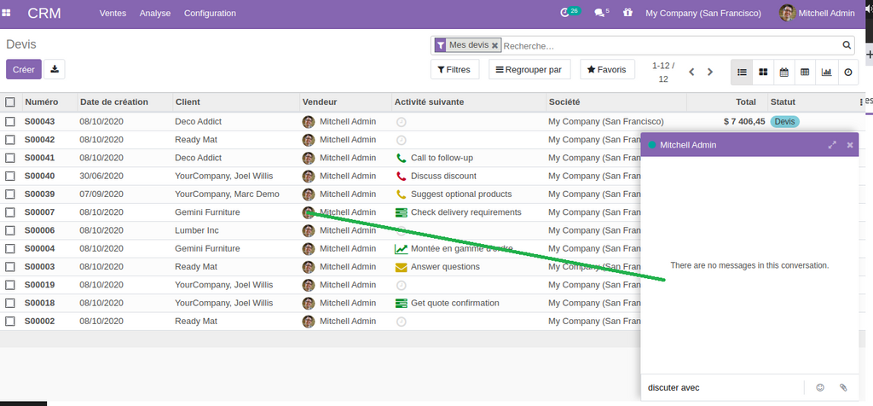Select checkbox for quote S00043
The width and height of the screenshot is (873, 406).
point(10,121)
